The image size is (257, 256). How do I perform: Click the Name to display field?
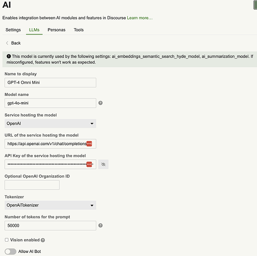click(50, 83)
